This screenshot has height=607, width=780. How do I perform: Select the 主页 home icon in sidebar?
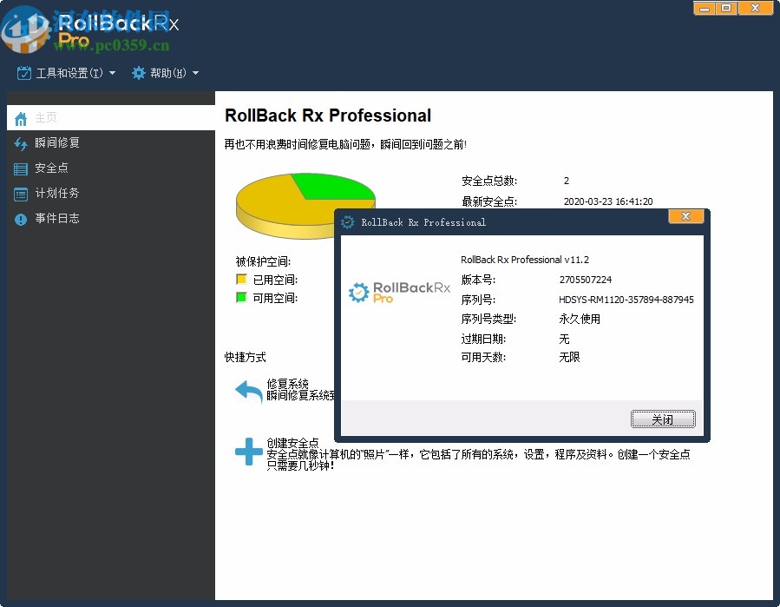pyautogui.click(x=20, y=117)
